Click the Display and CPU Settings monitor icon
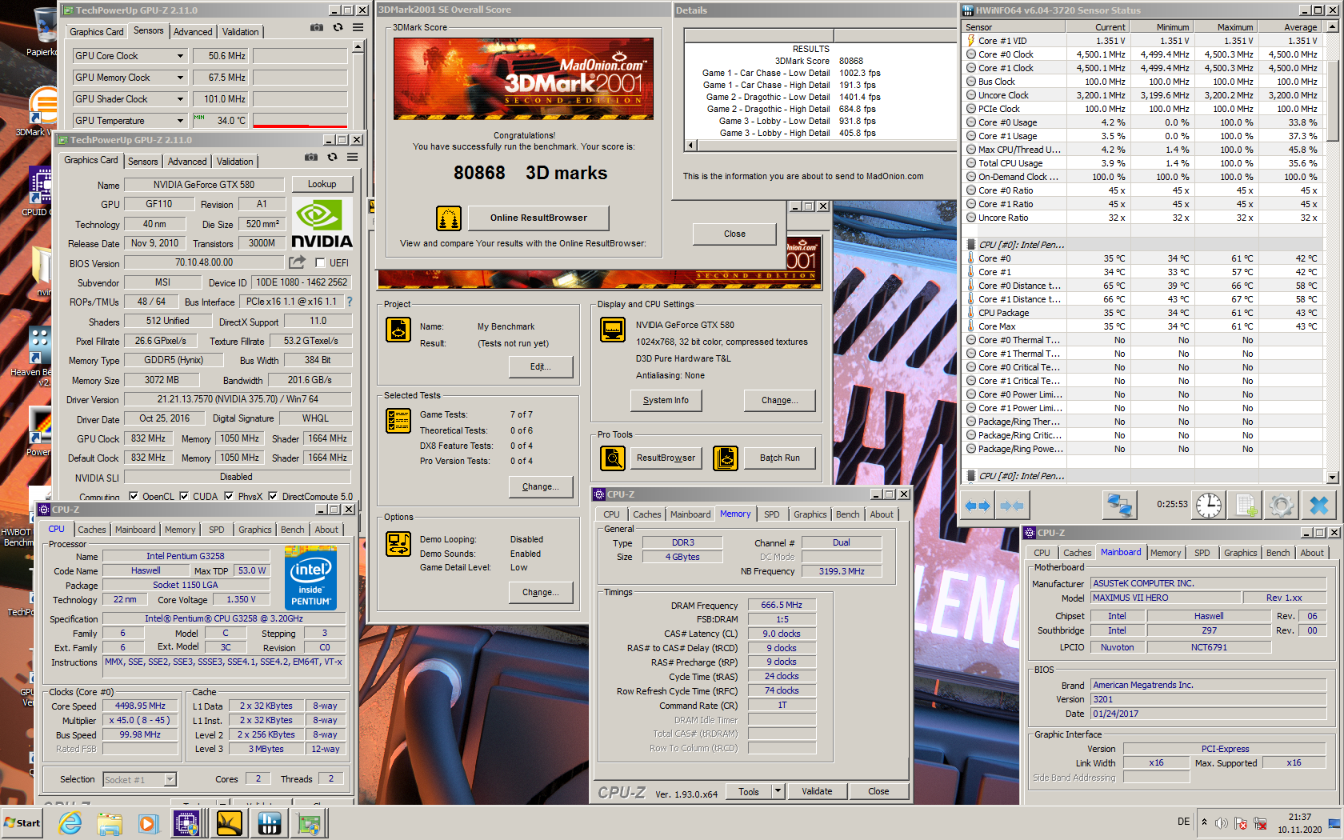The image size is (1344, 840). tap(613, 330)
